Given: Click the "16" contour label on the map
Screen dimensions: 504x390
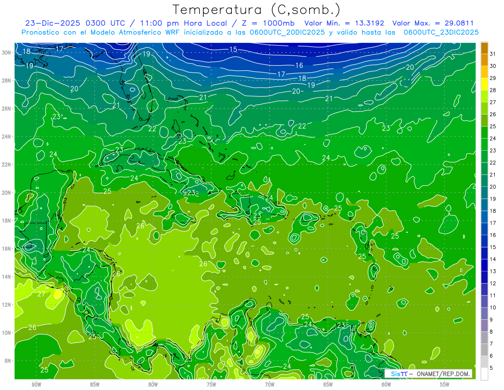Looking at the screenshot, I should (299, 65).
